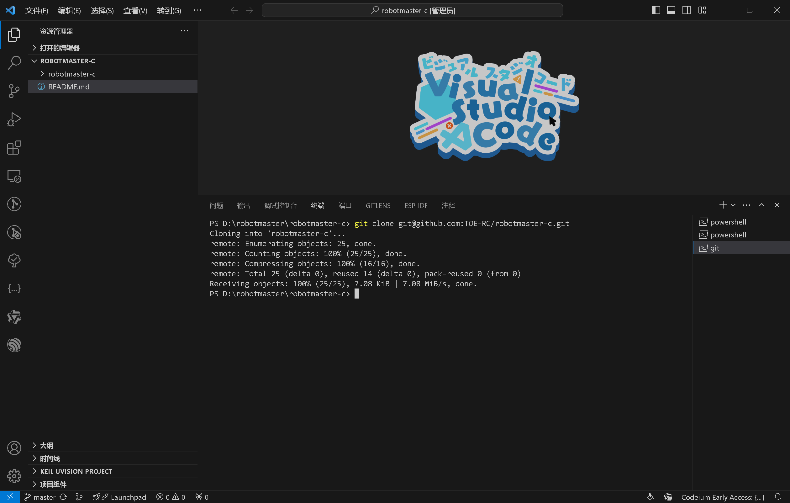
Task: Open the menu bar overflow ellipsis
Action: tap(197, 10)
